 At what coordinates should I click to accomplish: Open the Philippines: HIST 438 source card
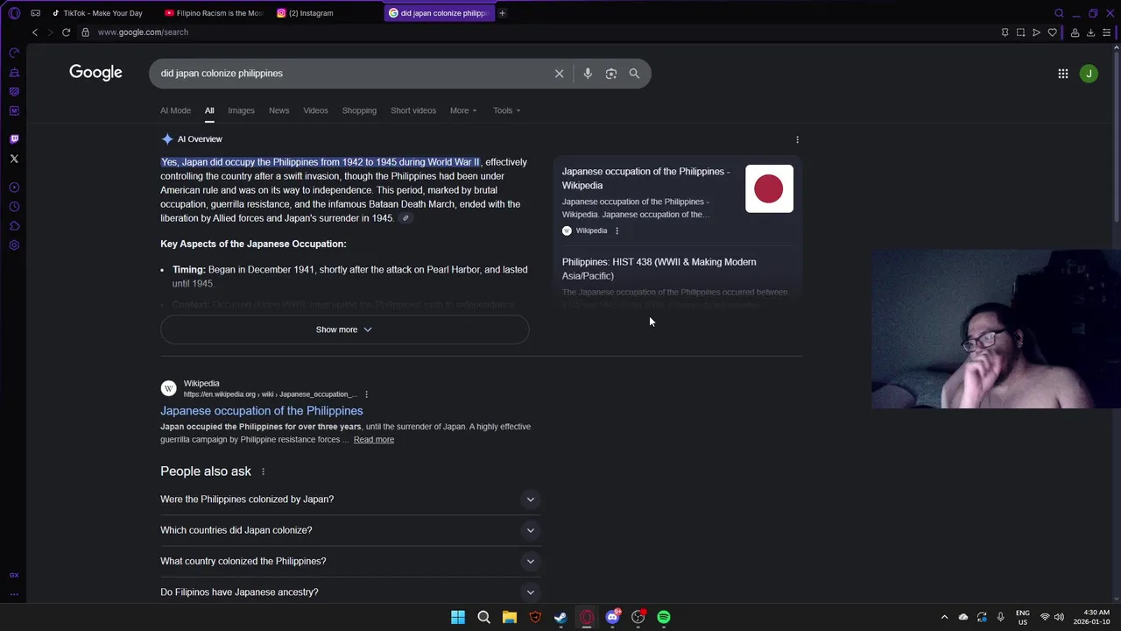coord(659,269)
